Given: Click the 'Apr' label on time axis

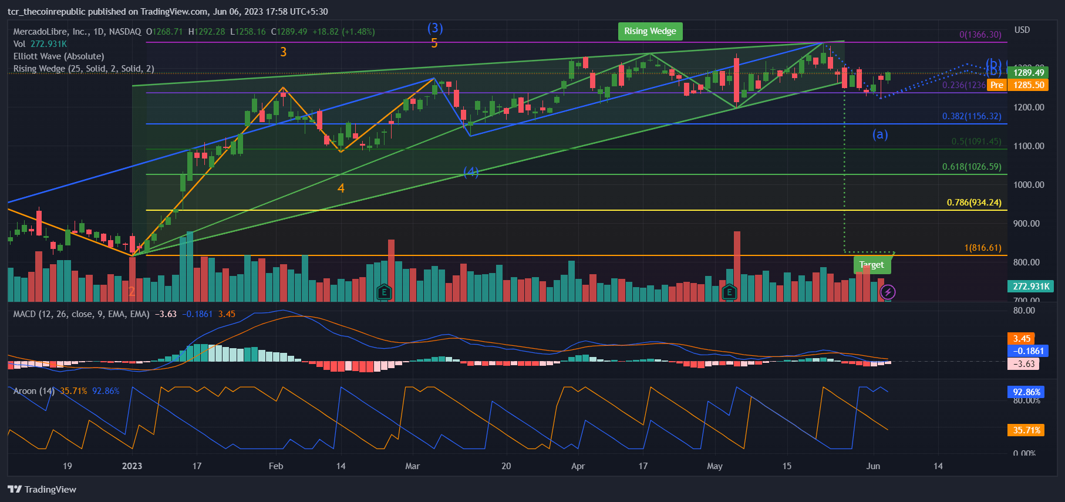Looking at the screenshot, I should coord(578,466).
